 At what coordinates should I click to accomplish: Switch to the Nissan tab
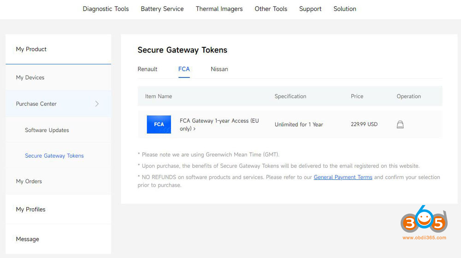219,69
